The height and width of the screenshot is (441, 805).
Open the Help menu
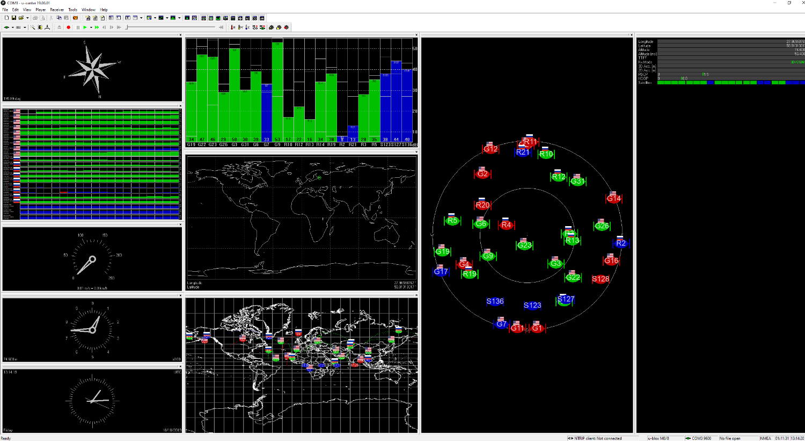104,10
